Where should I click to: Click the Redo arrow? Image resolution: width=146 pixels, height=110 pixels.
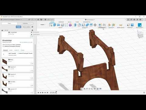pyautogui.click(x=52, y=20)
